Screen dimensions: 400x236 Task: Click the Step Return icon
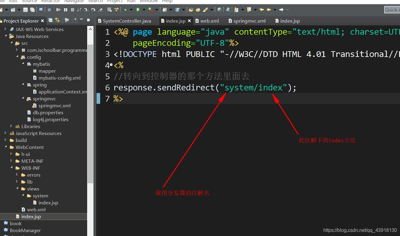pos(100,10)
